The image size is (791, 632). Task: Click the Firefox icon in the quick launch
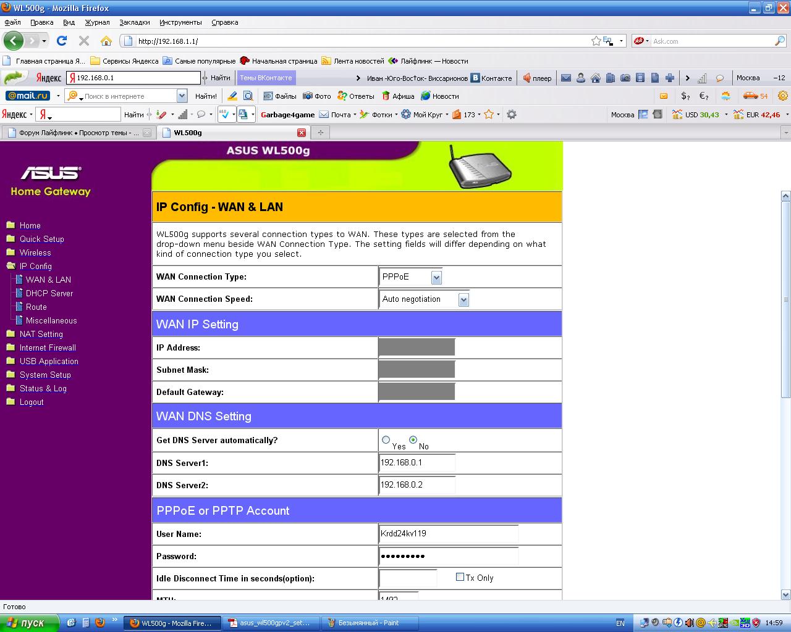pos(100,623)
